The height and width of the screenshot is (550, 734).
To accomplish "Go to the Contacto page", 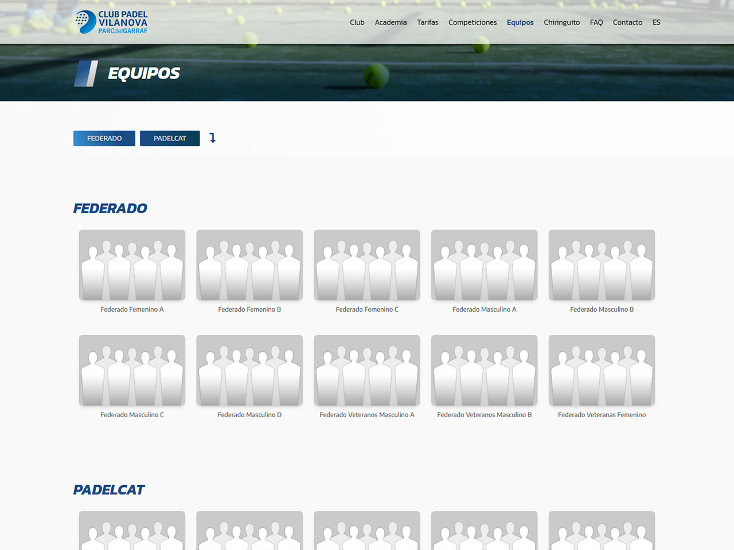I will pos(627,22).
